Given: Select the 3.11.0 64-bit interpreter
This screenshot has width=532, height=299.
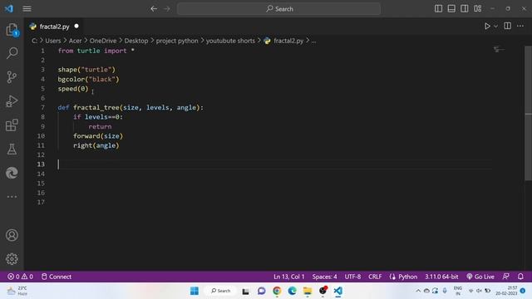Looking at the screenshot, I should (x=441, y=277).
